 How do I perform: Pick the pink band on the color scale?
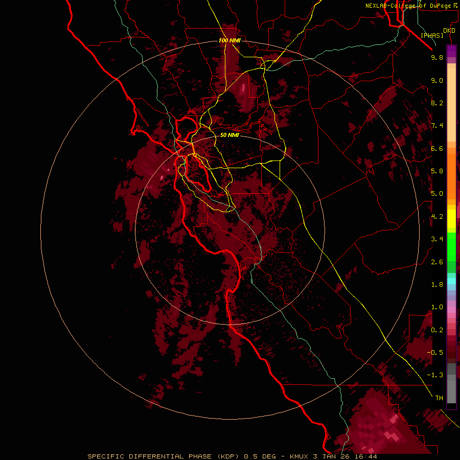tap(451, 310)
